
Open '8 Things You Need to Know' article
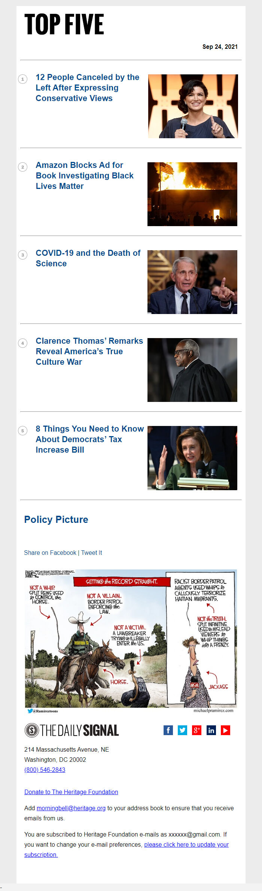point(89,439)
